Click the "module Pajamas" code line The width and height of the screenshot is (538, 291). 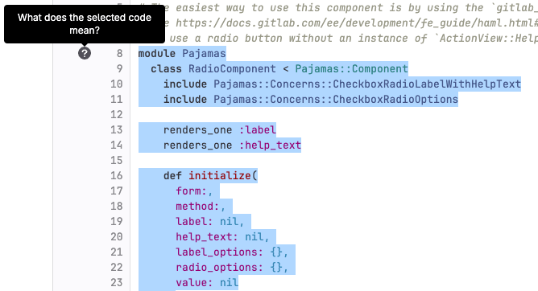coord(182,53)
